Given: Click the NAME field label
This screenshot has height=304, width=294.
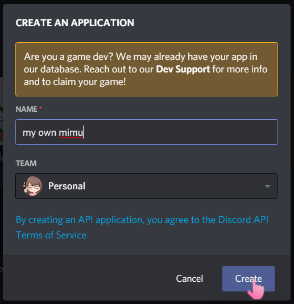Looking at the screenshot, I should 27,109.
